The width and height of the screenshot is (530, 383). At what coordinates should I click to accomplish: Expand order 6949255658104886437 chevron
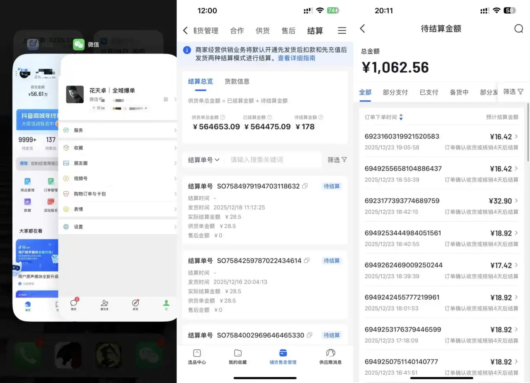pyautogui.click(x=516, y=168)
